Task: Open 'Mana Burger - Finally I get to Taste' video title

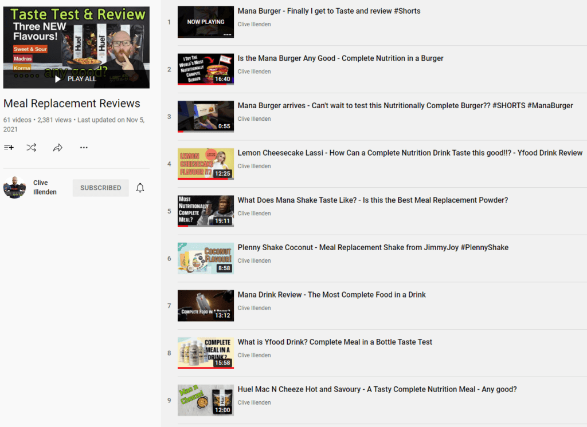Action: click(x=329, y=11)
